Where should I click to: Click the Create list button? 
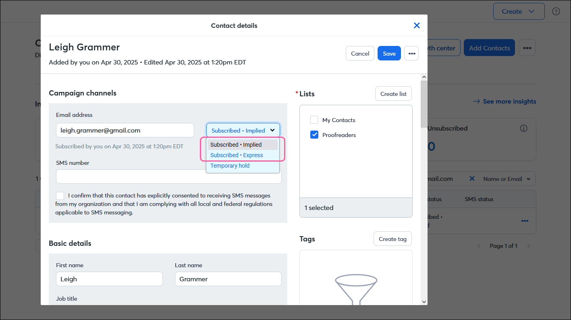393,94
